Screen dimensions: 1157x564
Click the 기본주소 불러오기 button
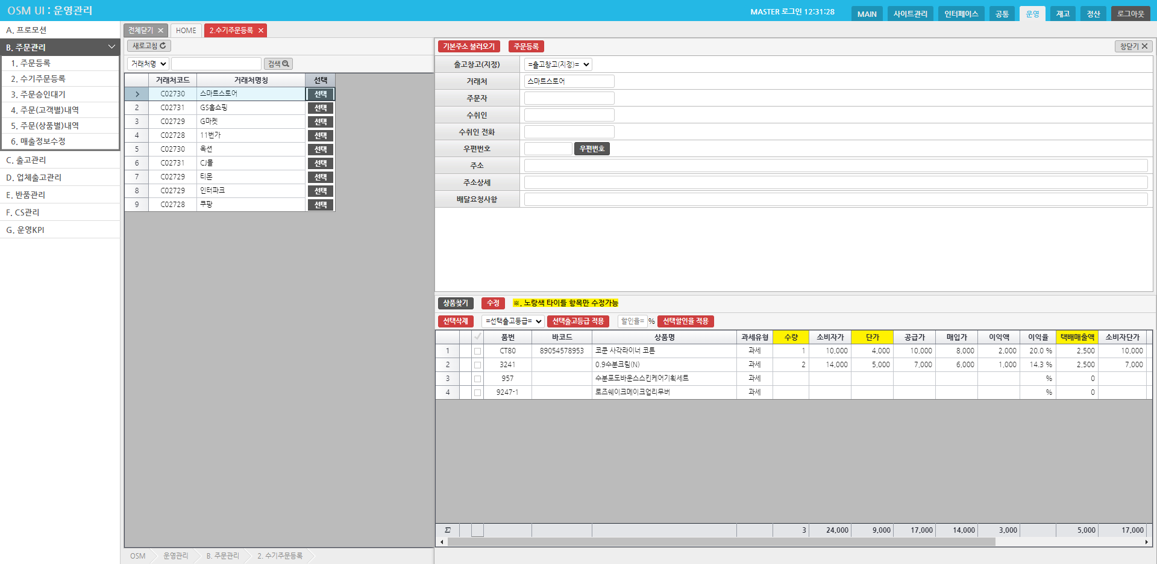coord(469,46)
